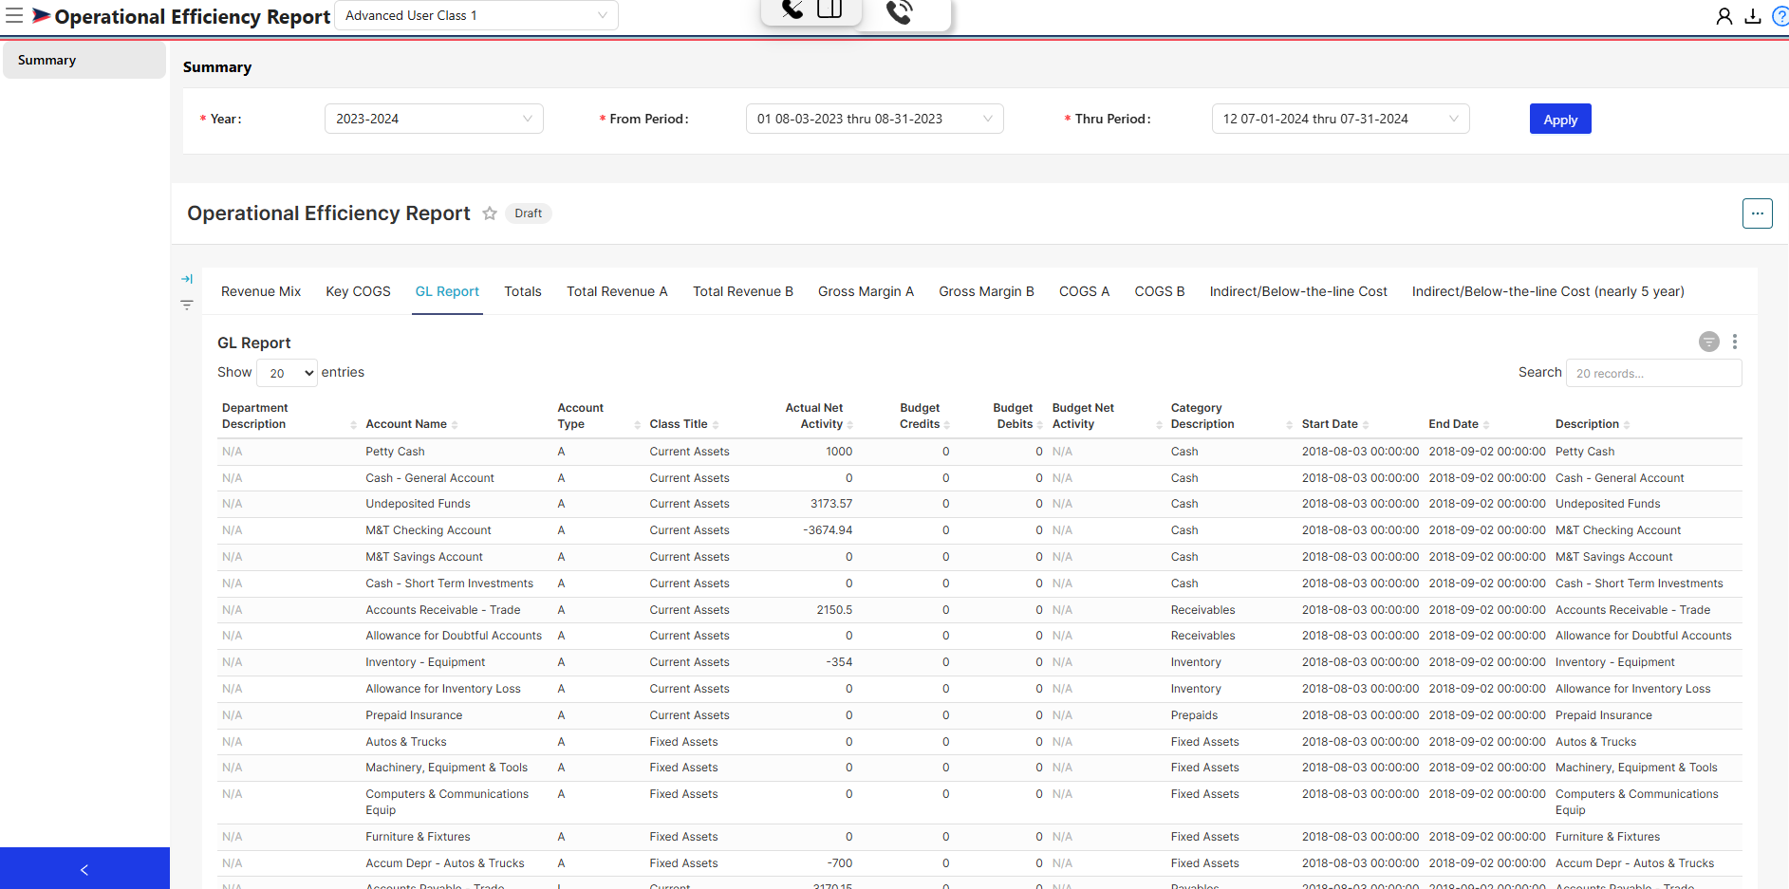Collapse the sidebar with left chevron
Screen dimensions: 1789x889
tap(84, 869)
